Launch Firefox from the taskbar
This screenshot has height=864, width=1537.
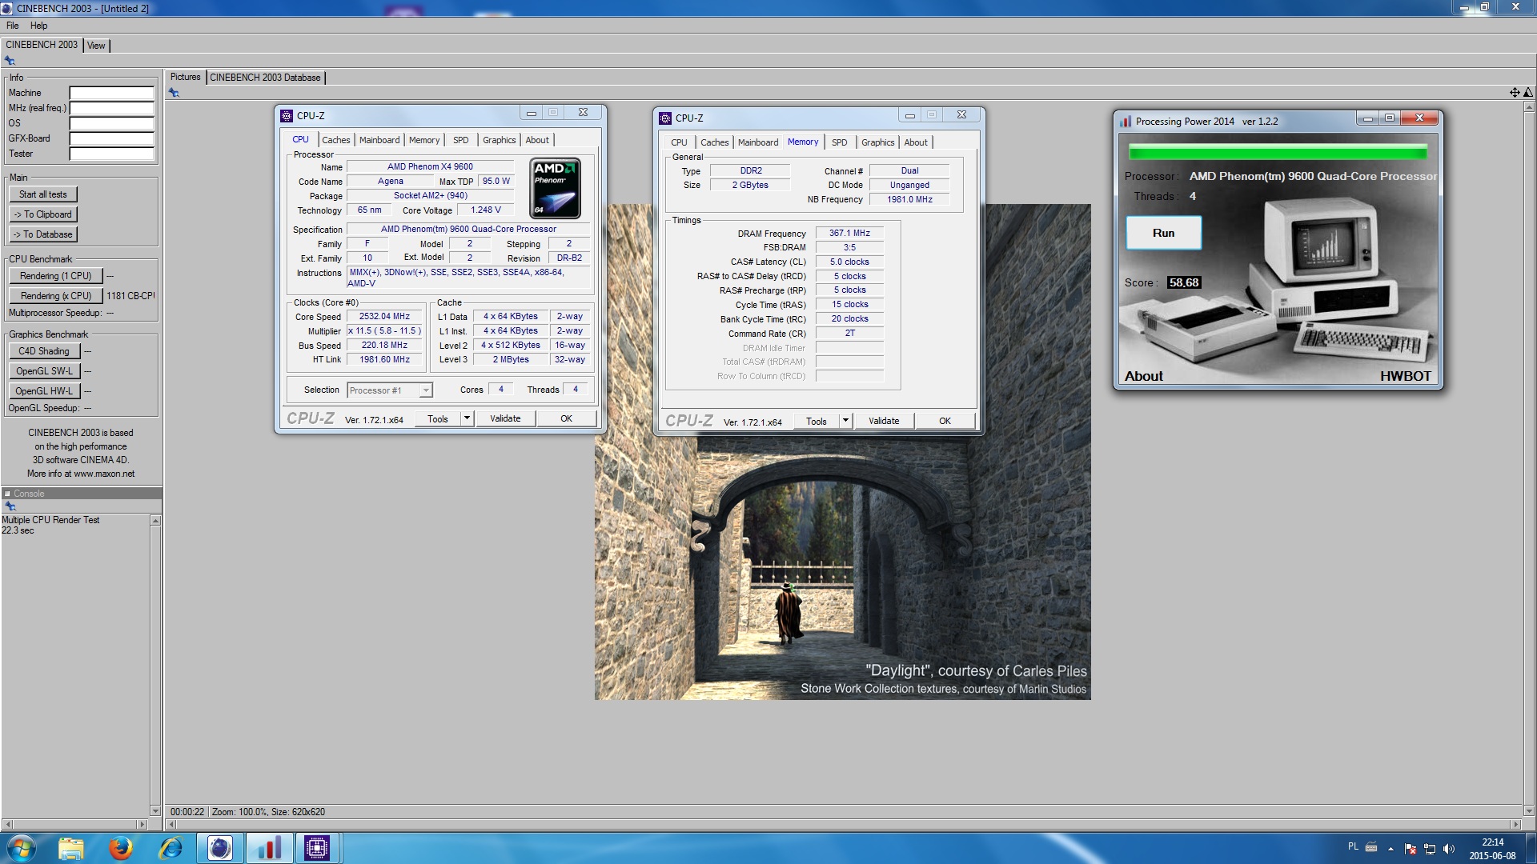click(121, 848)
